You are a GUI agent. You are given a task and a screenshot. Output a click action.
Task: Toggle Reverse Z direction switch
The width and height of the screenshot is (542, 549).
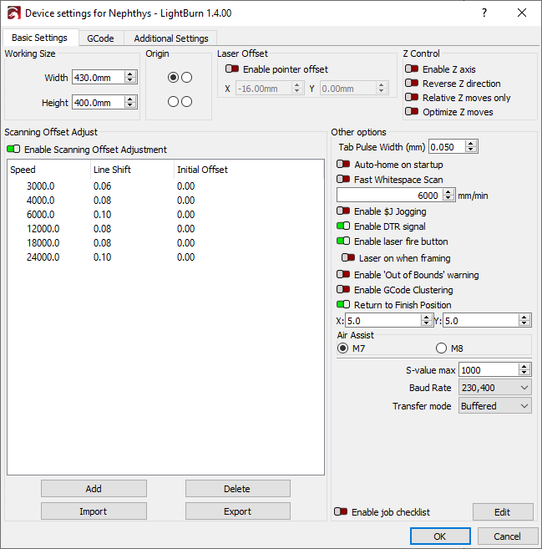coord(412,84)
